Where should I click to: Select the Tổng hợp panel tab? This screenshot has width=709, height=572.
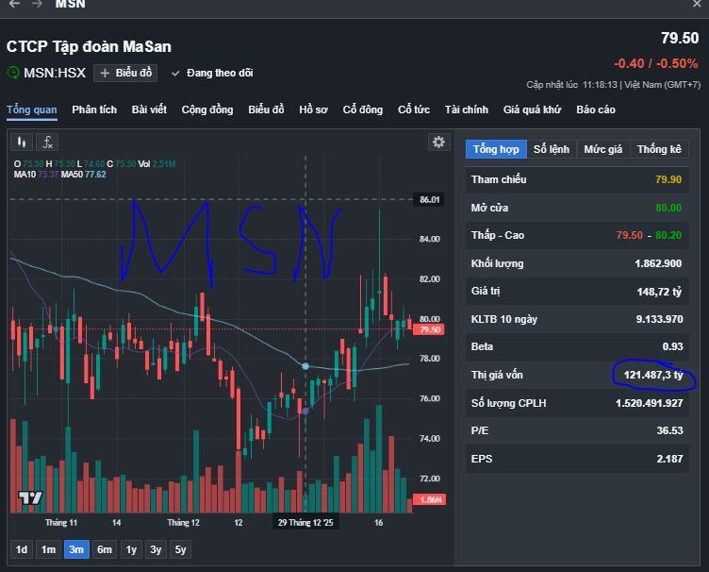496,149
